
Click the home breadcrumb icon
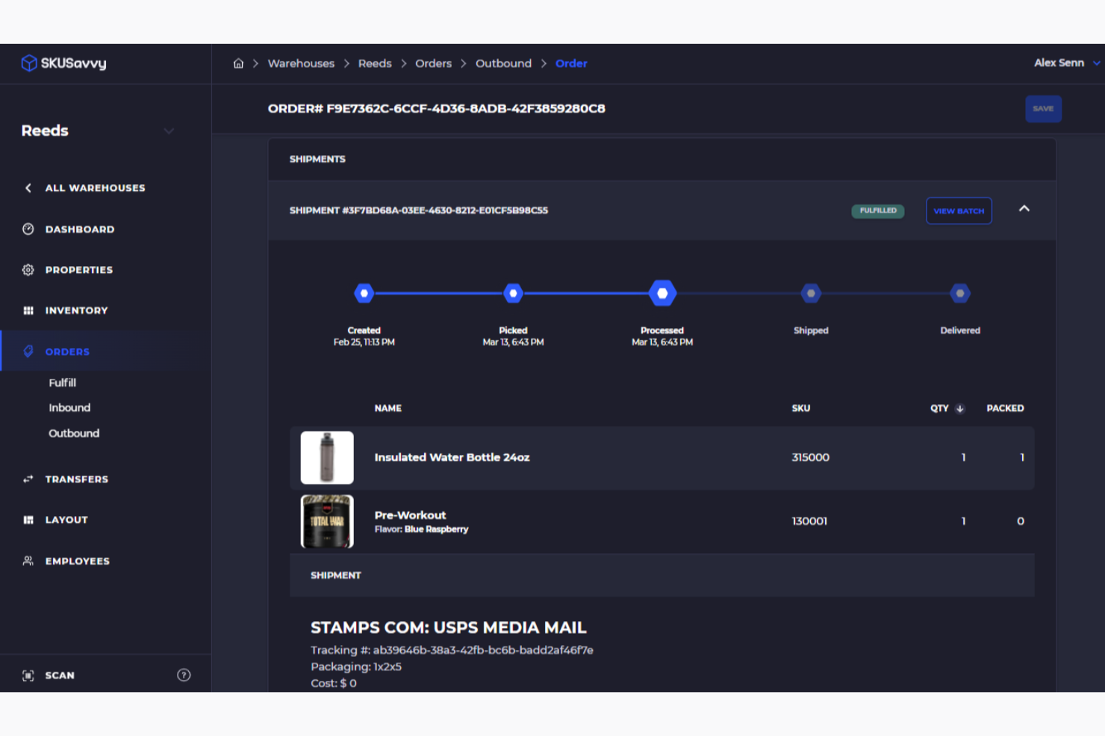pos(238,63)
